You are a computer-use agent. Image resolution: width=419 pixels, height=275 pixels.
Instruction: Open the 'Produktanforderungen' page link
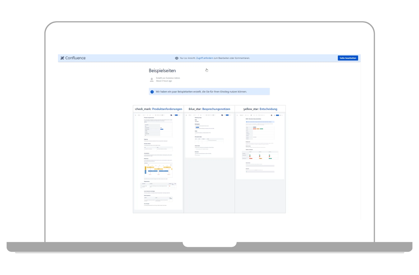click(167, 109)
